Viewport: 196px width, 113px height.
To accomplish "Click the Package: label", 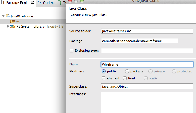I will tap(76, 41).
